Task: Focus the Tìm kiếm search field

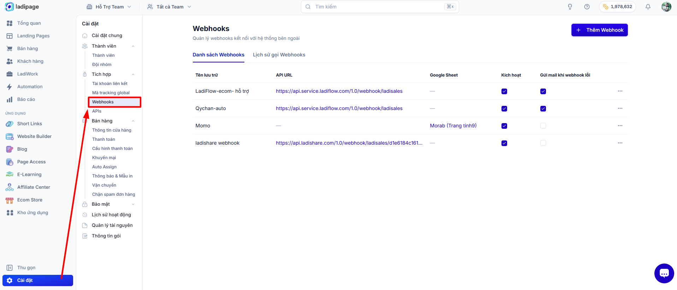Action: 380,7
